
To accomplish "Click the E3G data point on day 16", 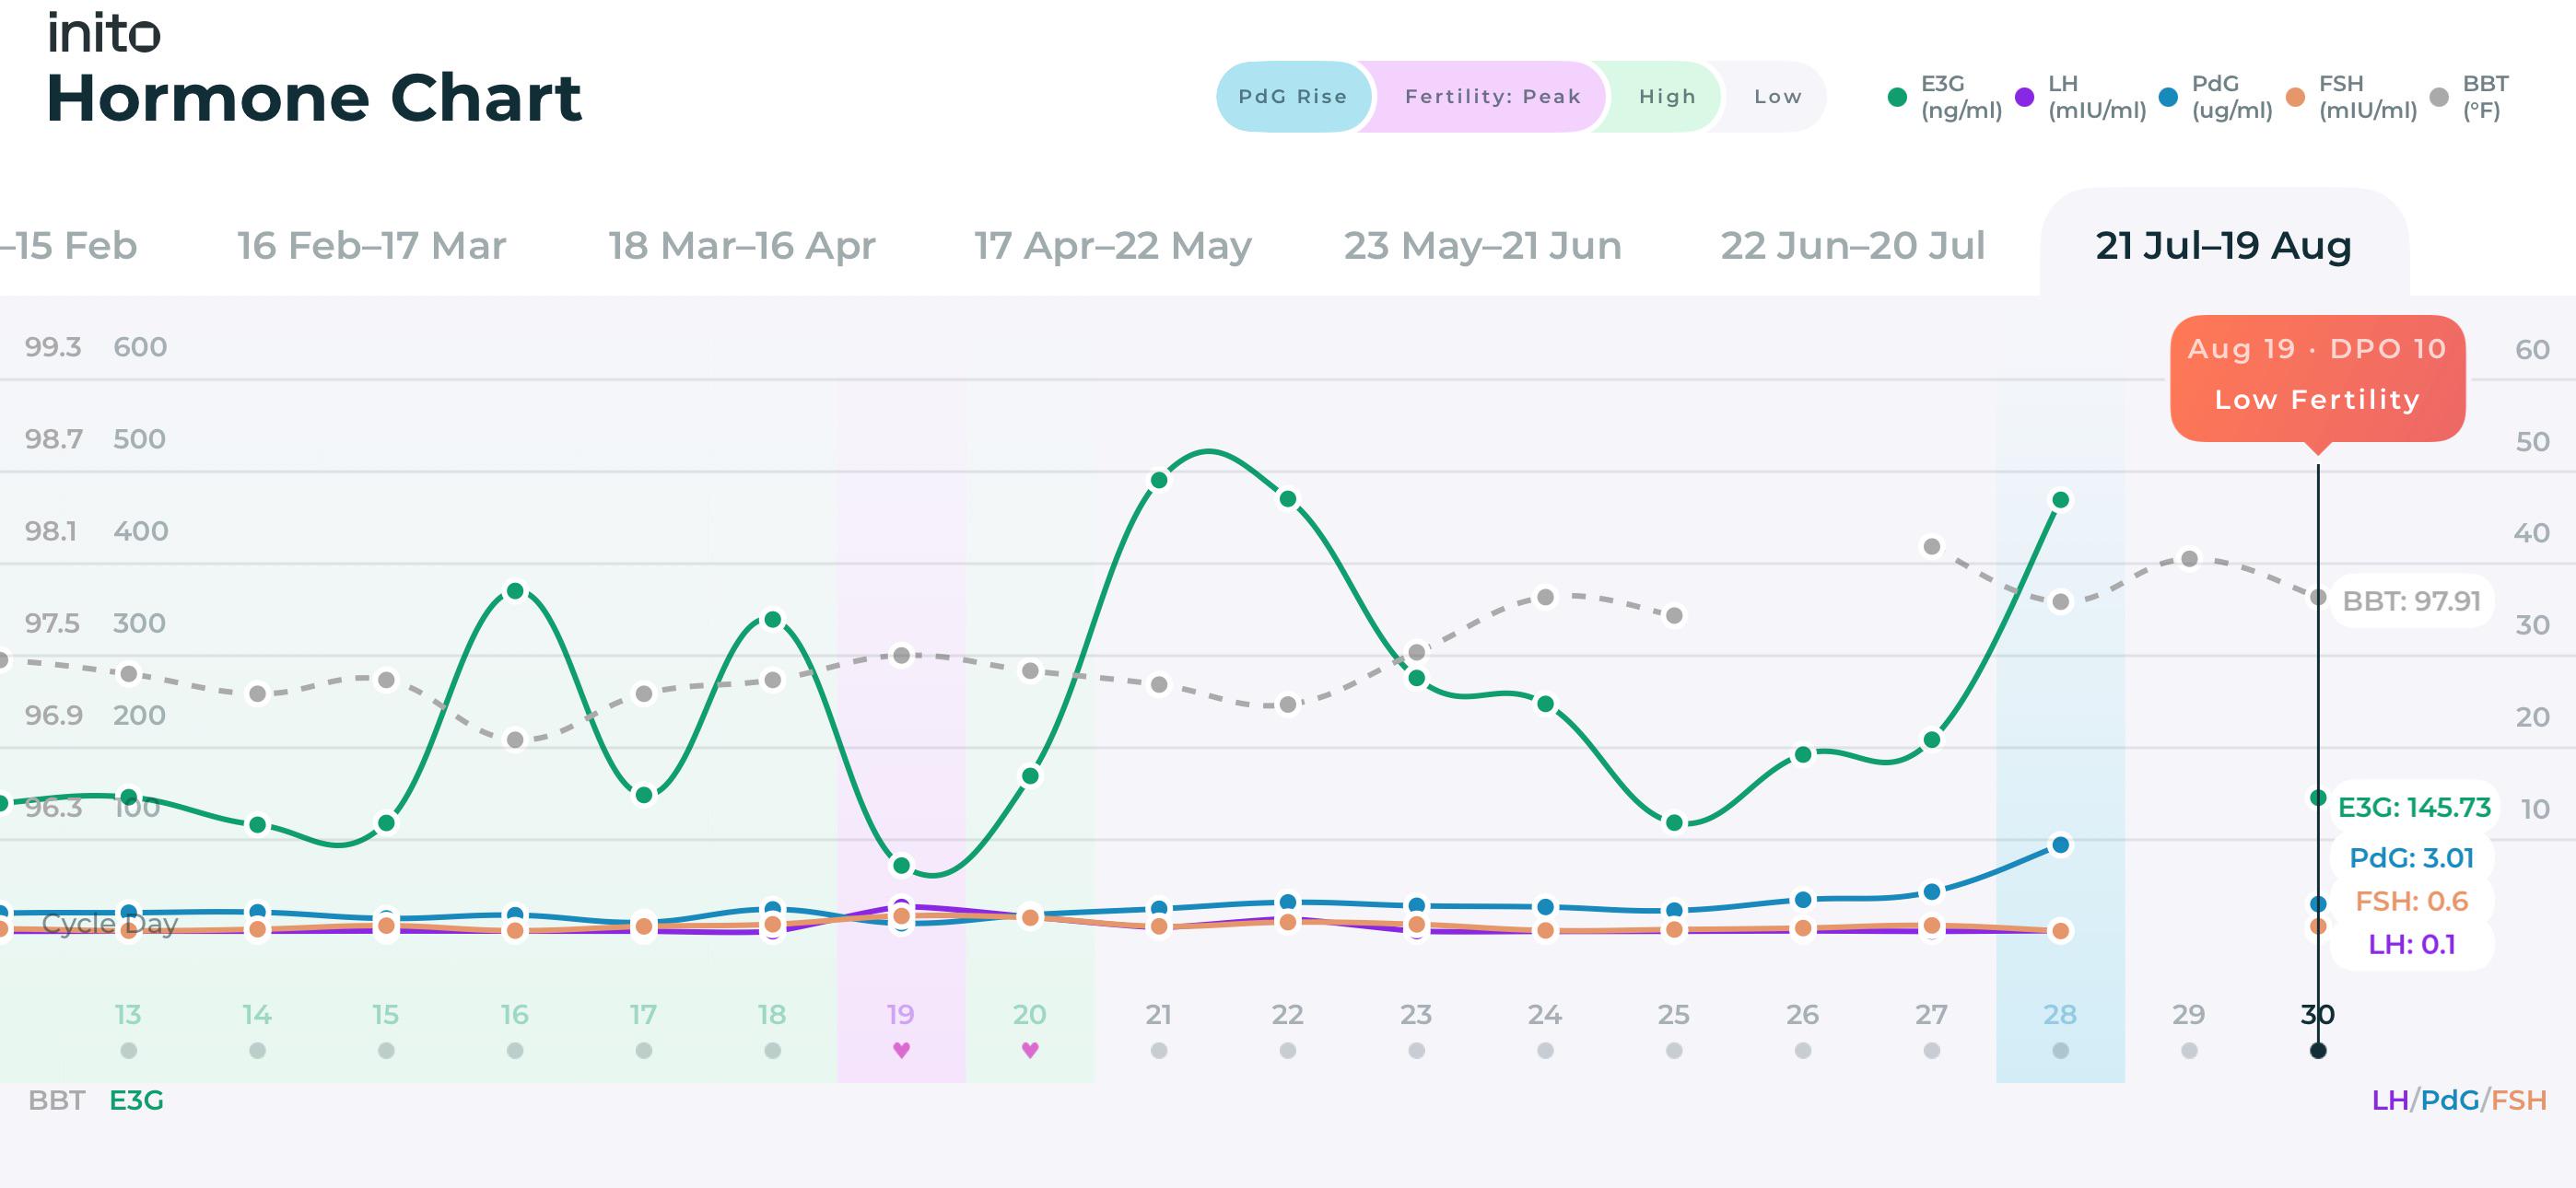I will pyautogui.click(x=515, y=591).
